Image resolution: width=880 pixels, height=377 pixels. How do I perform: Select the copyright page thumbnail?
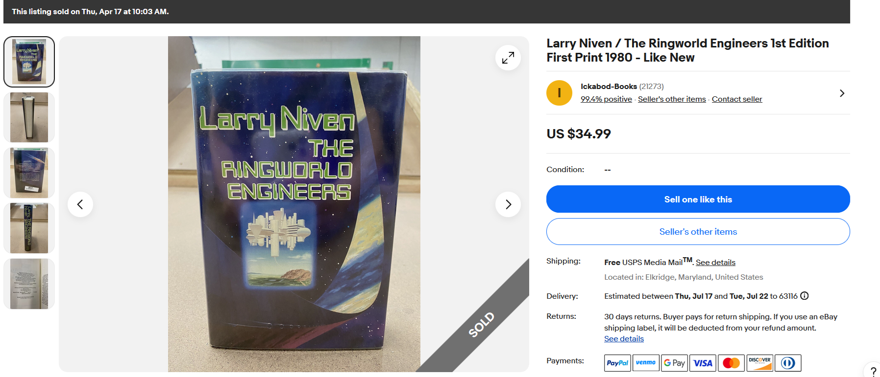(x=29, y=284)
